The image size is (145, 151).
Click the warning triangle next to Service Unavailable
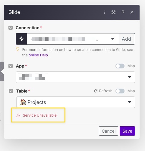click(x=18, y=115)
